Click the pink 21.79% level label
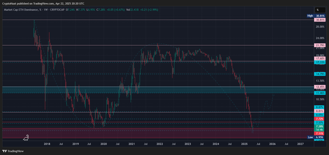This screenshot has height=155, width=329. [x=320, y=45]
